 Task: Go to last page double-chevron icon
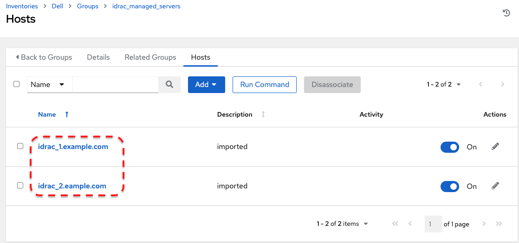coord(499,224)
